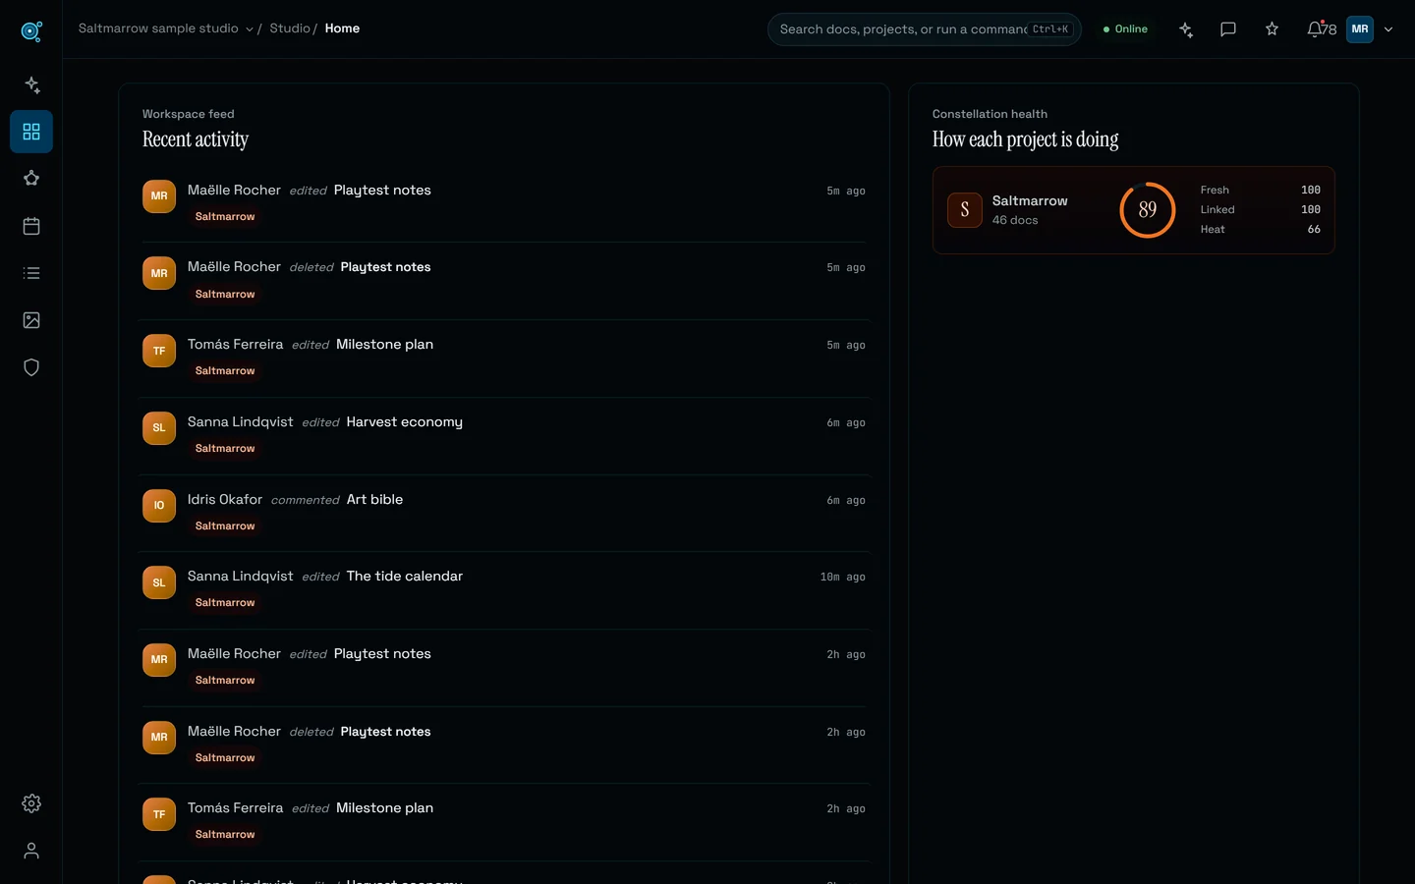Open the list view icon in the sidebar
Screen dimensions: 1415x884
(x=31, y=273)
